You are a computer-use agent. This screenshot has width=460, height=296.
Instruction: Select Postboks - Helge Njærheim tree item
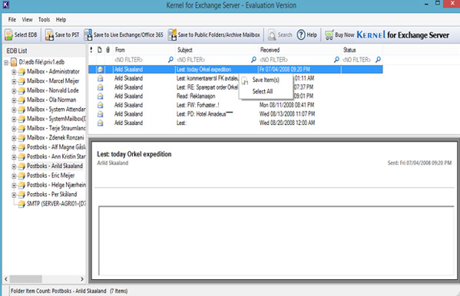pos(56,185)
